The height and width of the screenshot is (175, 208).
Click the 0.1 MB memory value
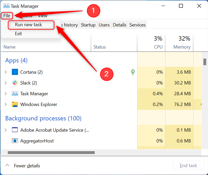pyautogui.click(x=184, y=130)
